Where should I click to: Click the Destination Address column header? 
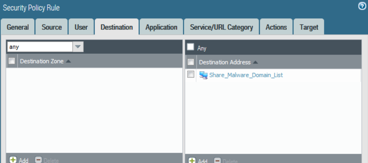coord(279,62)
